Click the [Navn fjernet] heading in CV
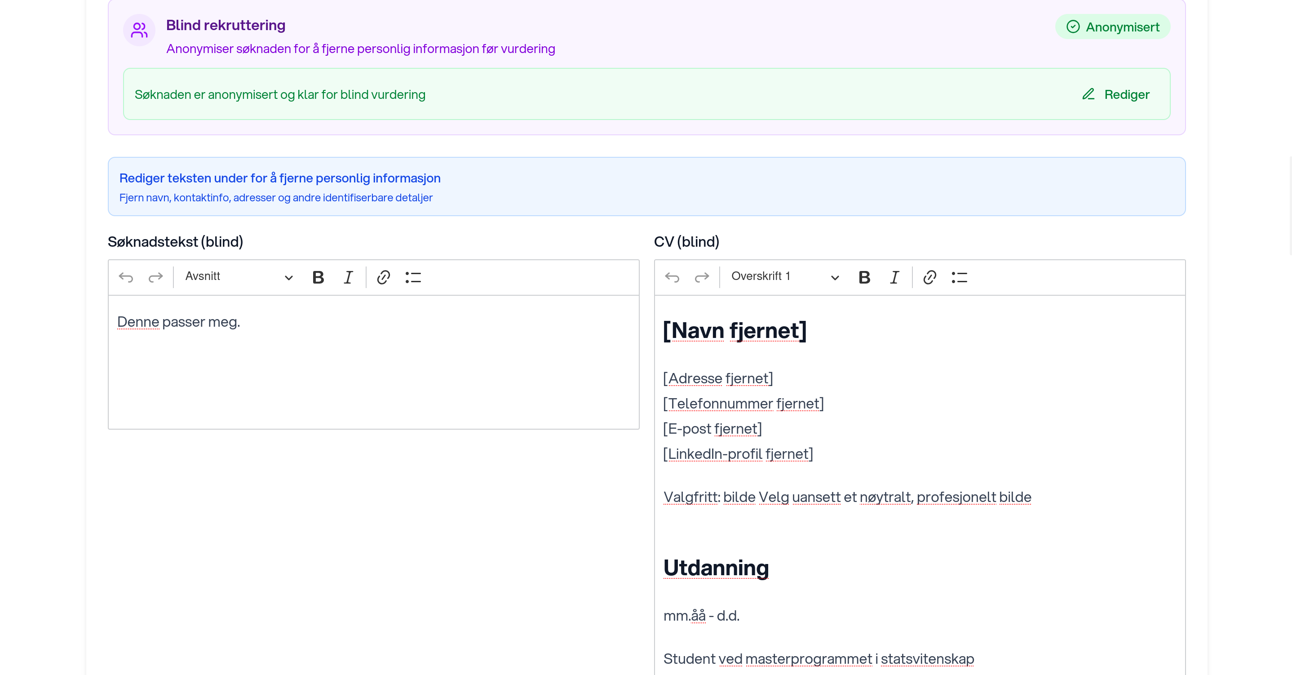 point(734,331)
